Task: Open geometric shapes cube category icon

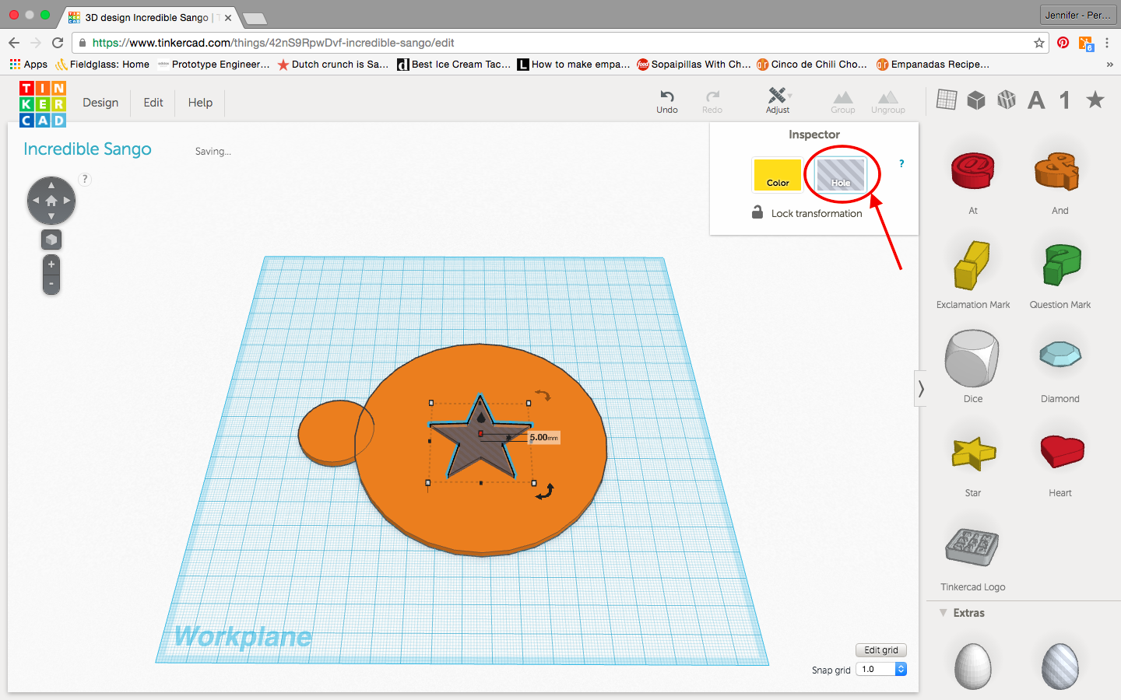Action: point(976,100)
